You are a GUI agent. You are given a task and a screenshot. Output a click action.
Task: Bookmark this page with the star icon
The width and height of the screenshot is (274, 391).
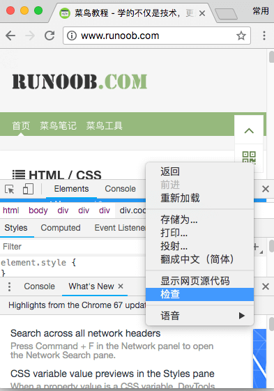[241, 36]
